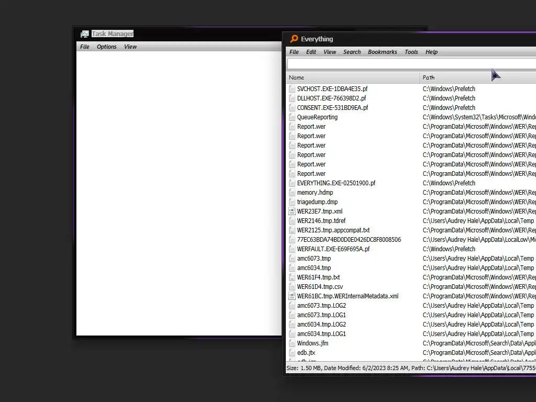Image resolution: width=536 pixels, height=402 pixels.
Task: Click the Everything search input box
Action: point(411,64)
